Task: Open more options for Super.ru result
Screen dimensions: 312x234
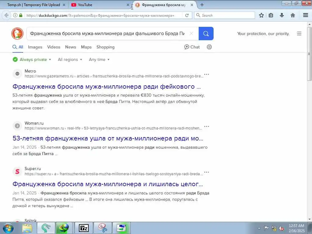Action: click(x=207, y=172)
